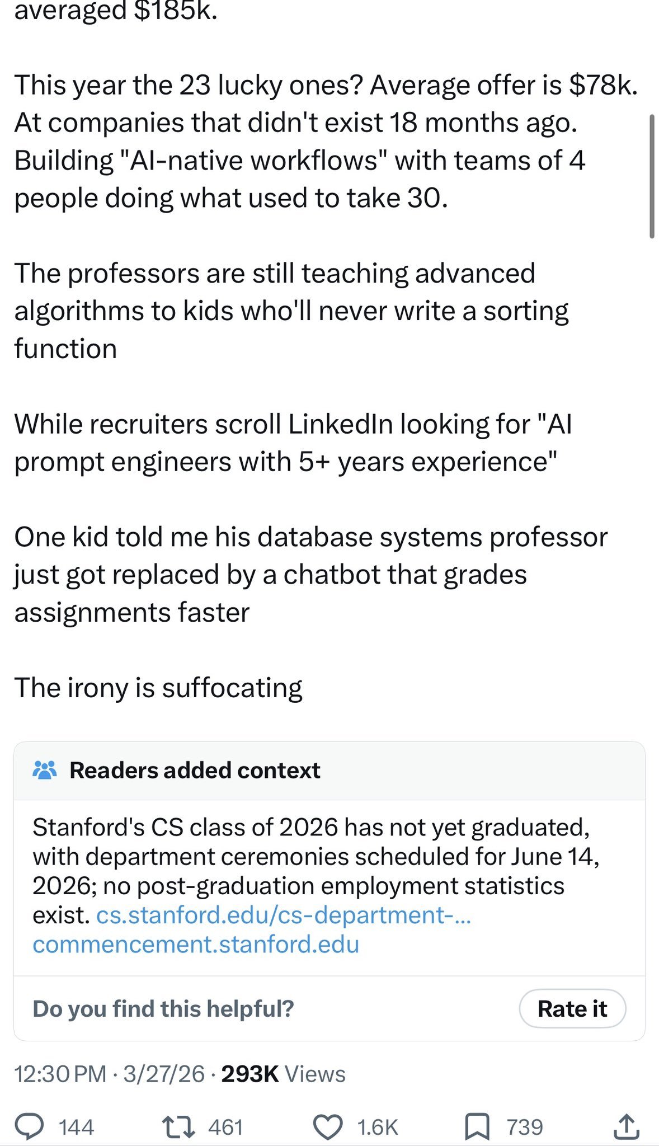Viewport: 659px width, 1146px height.
Task: Open the share icon at bottom right
Action: 625,1126
